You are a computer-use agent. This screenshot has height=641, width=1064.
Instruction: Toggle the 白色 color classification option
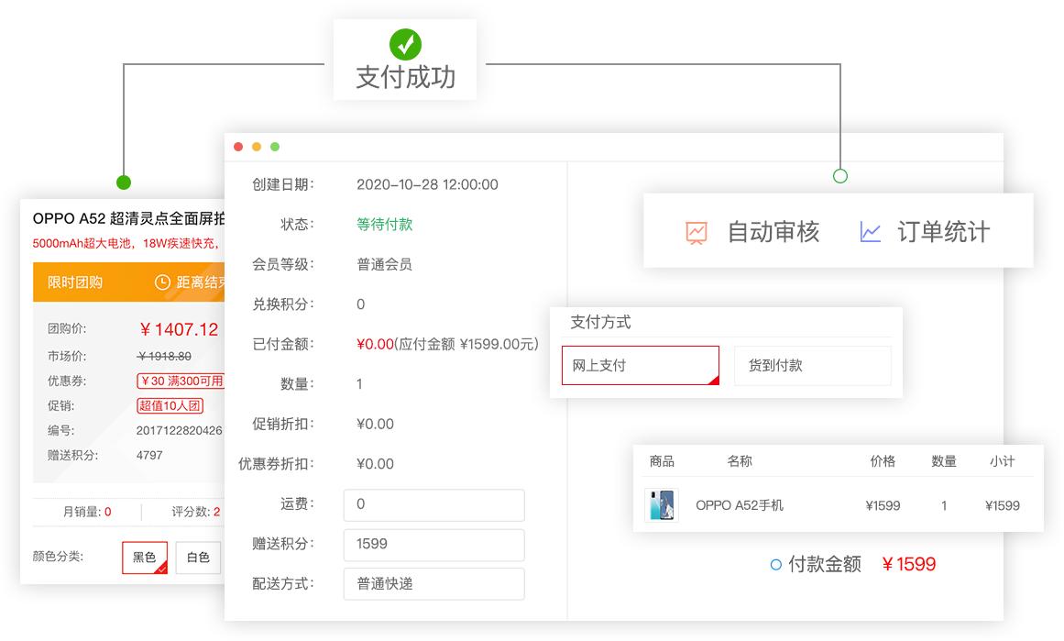point(200,558)
